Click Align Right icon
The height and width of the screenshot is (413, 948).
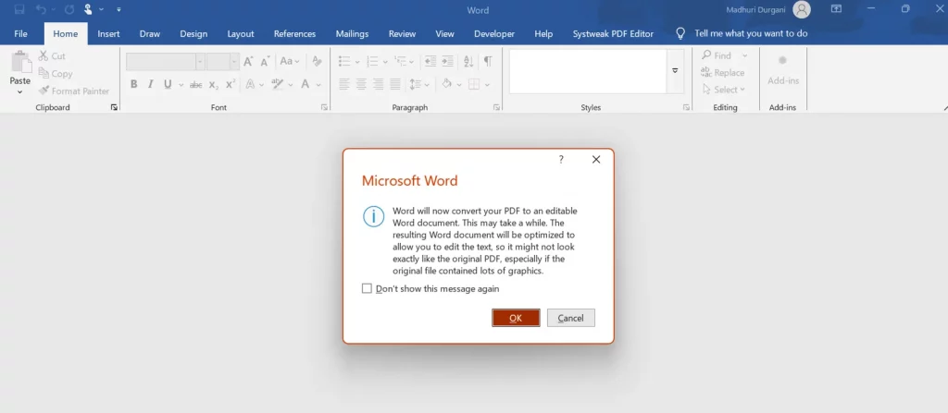tap(379, 84)
